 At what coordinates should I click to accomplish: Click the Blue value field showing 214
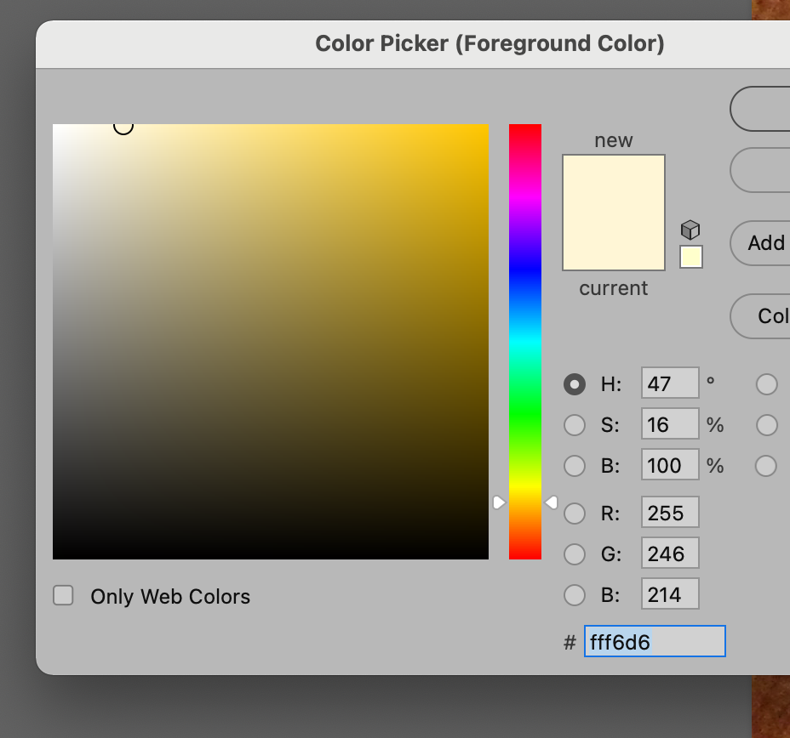click(x=669, y=593)
